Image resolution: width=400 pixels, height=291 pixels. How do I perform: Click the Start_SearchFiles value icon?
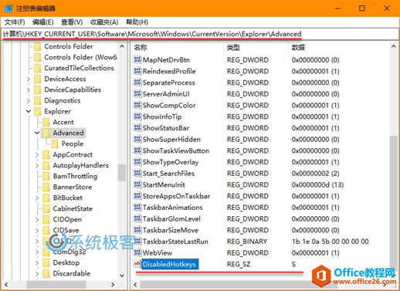point(137,173)
